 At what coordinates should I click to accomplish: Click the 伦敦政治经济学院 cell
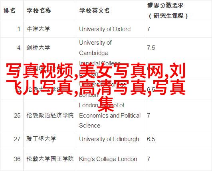point(50,115)
